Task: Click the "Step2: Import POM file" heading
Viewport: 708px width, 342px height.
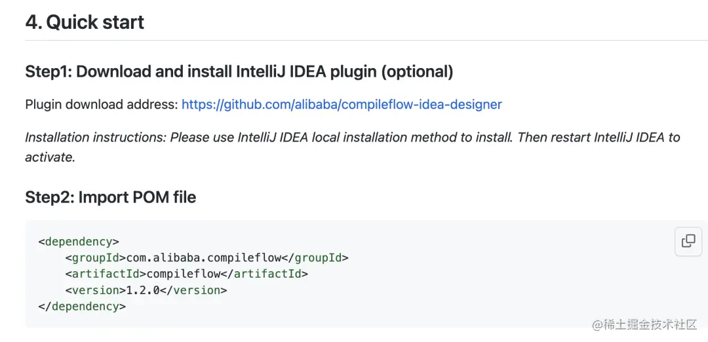Action: 110,197
